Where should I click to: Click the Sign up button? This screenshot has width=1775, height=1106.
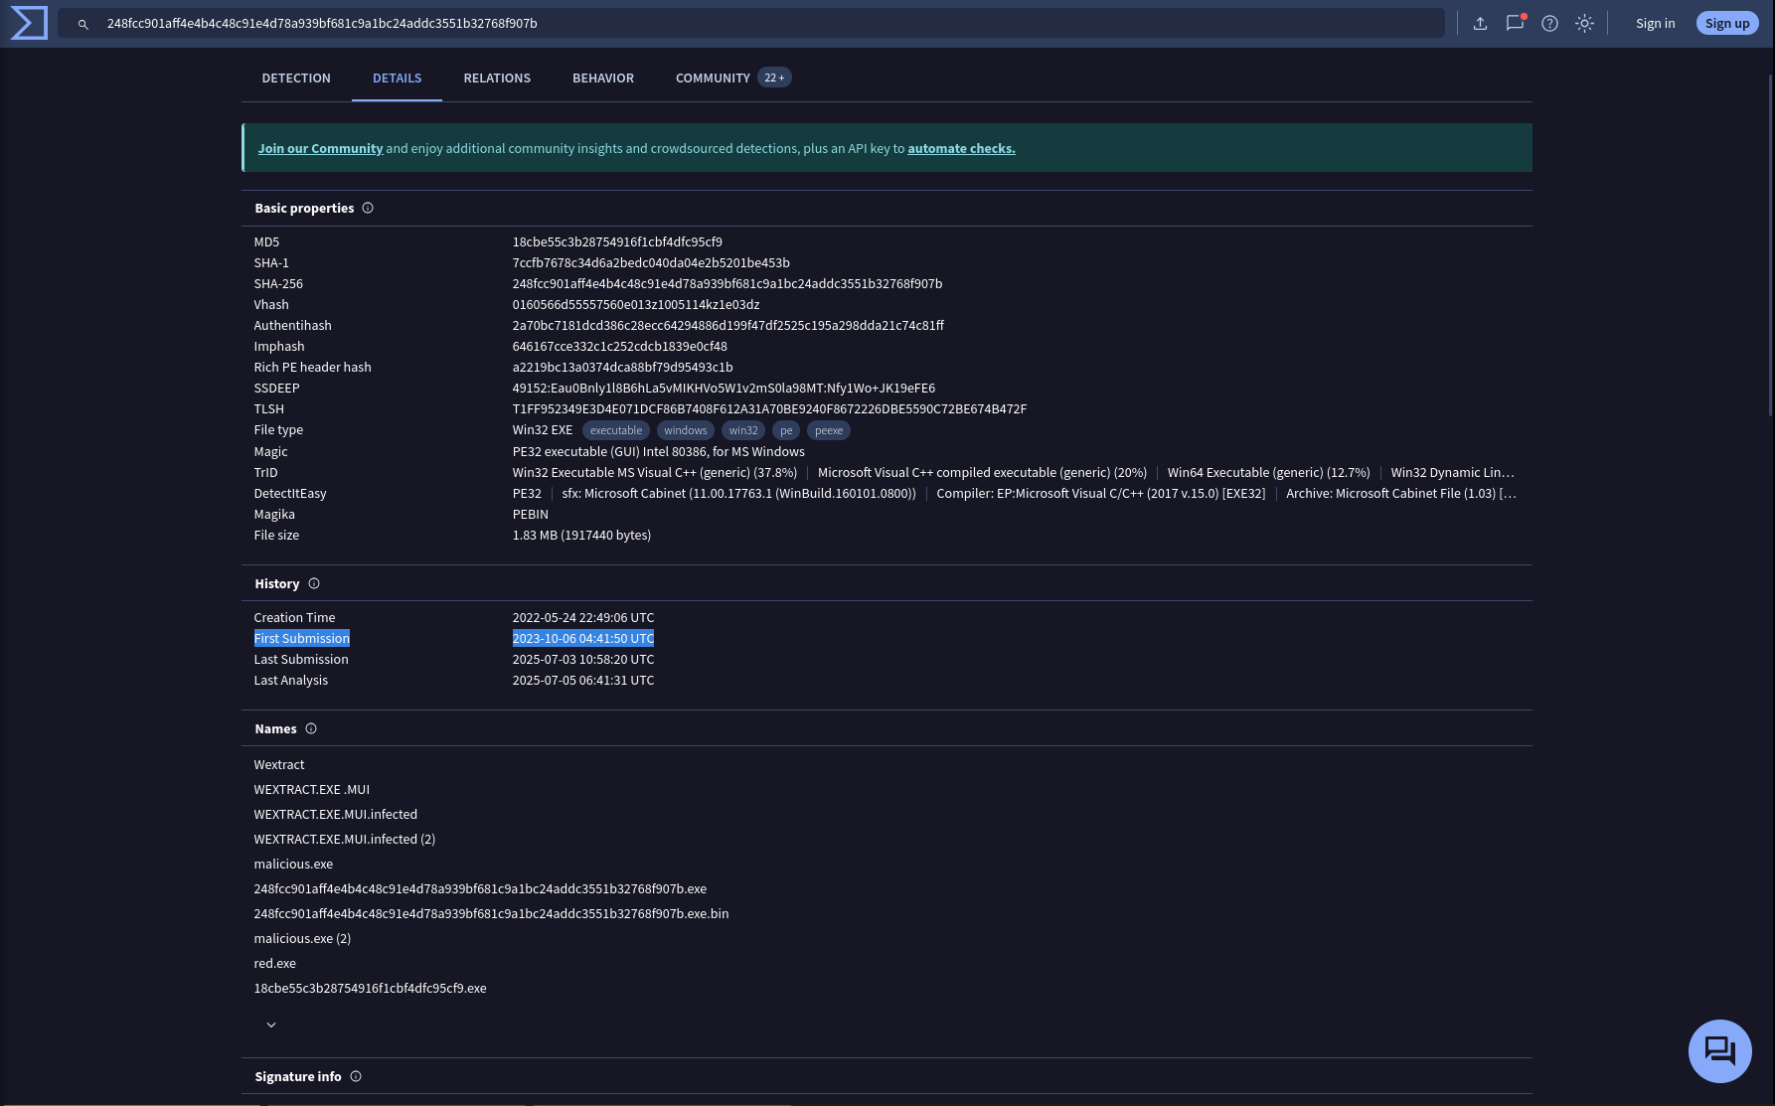click(x=1727, y=23)
